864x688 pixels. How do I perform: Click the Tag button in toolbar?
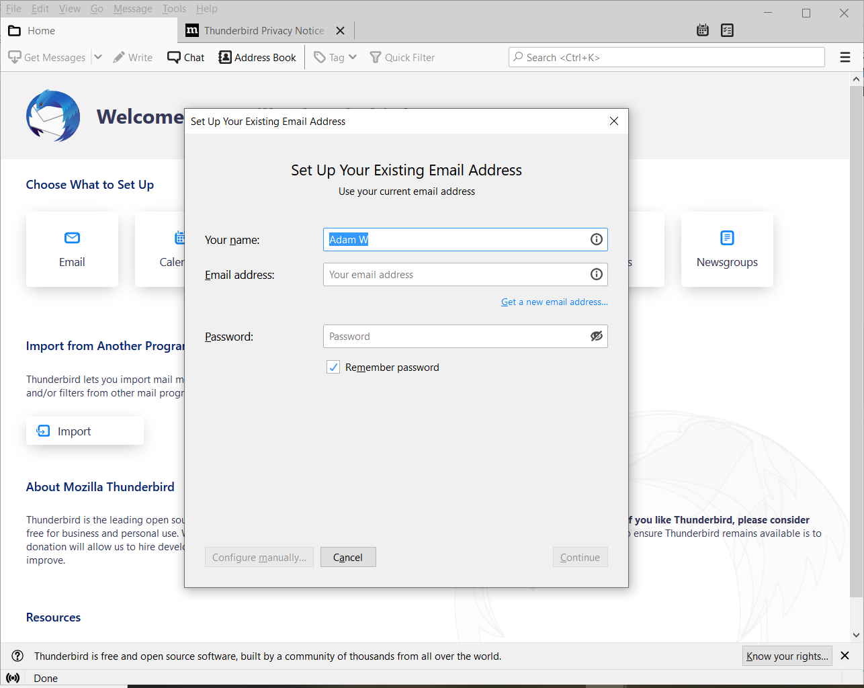(x=329, y=58)
